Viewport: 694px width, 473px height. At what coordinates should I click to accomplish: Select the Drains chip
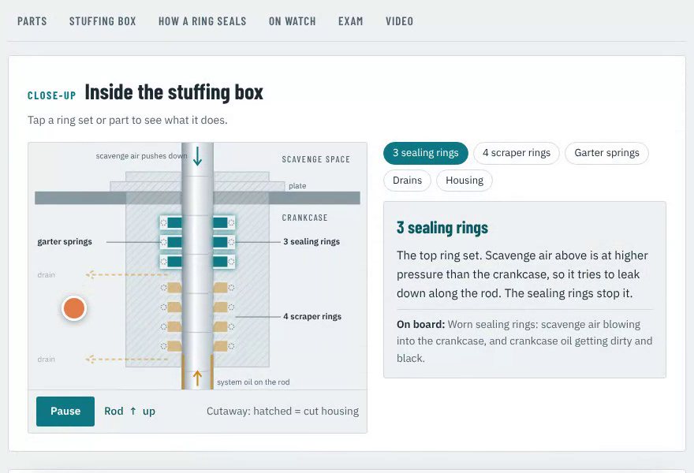click(x=407, y=181)
